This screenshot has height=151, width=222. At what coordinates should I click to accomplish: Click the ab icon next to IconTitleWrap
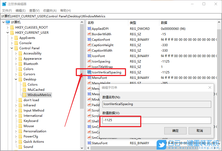pos(89,67)
